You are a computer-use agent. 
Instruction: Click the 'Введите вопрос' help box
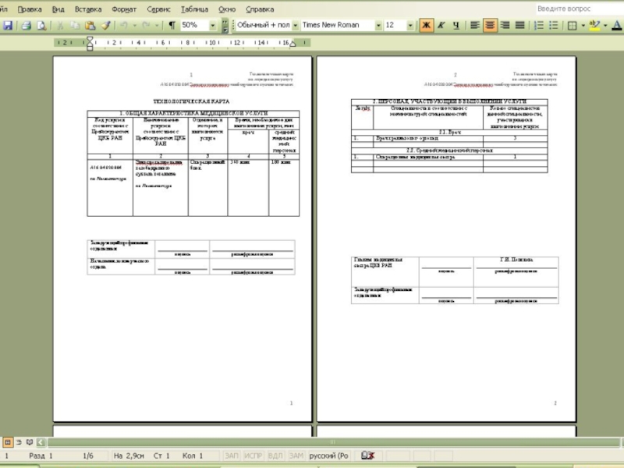click(x=579, y=9)
